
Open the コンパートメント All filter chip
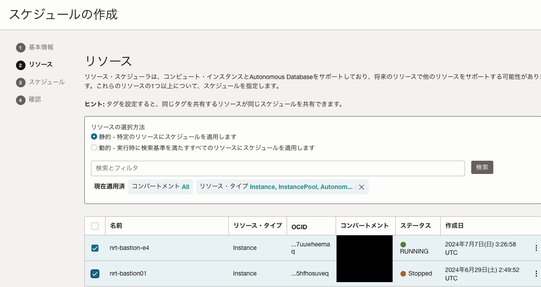pos(160,187)
